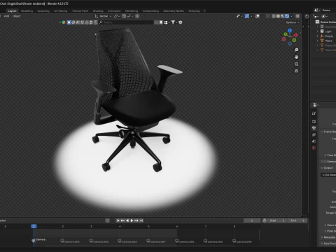Click the viewport zoom magnifier icon

[x=296, y=50]
